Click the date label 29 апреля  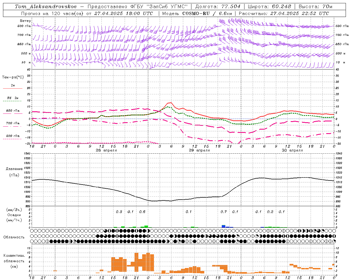coord(199,150)
